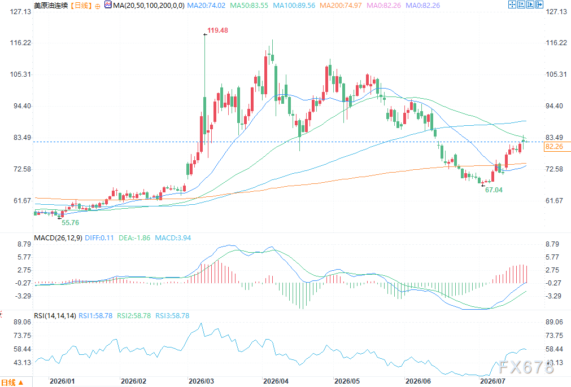Image resolution: width=571 pixels, height=387 pixels.
Task: Toggle the MA200:74.97 line legend
Action: tap(341, 6)
